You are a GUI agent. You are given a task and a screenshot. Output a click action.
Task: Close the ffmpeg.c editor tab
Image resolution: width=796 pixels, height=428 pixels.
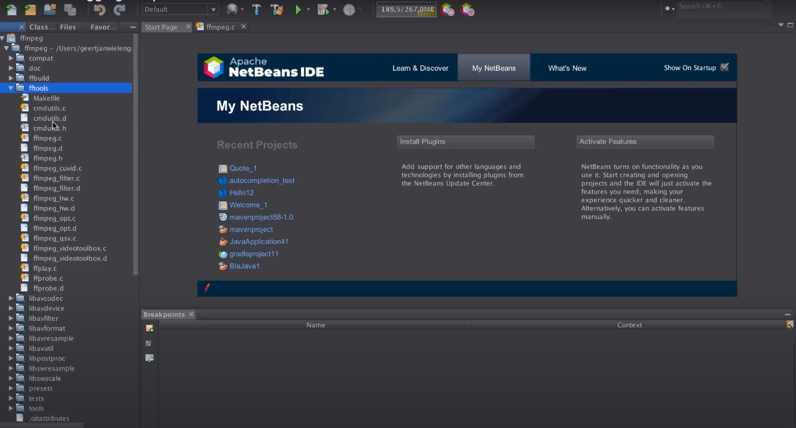point(243,27)
